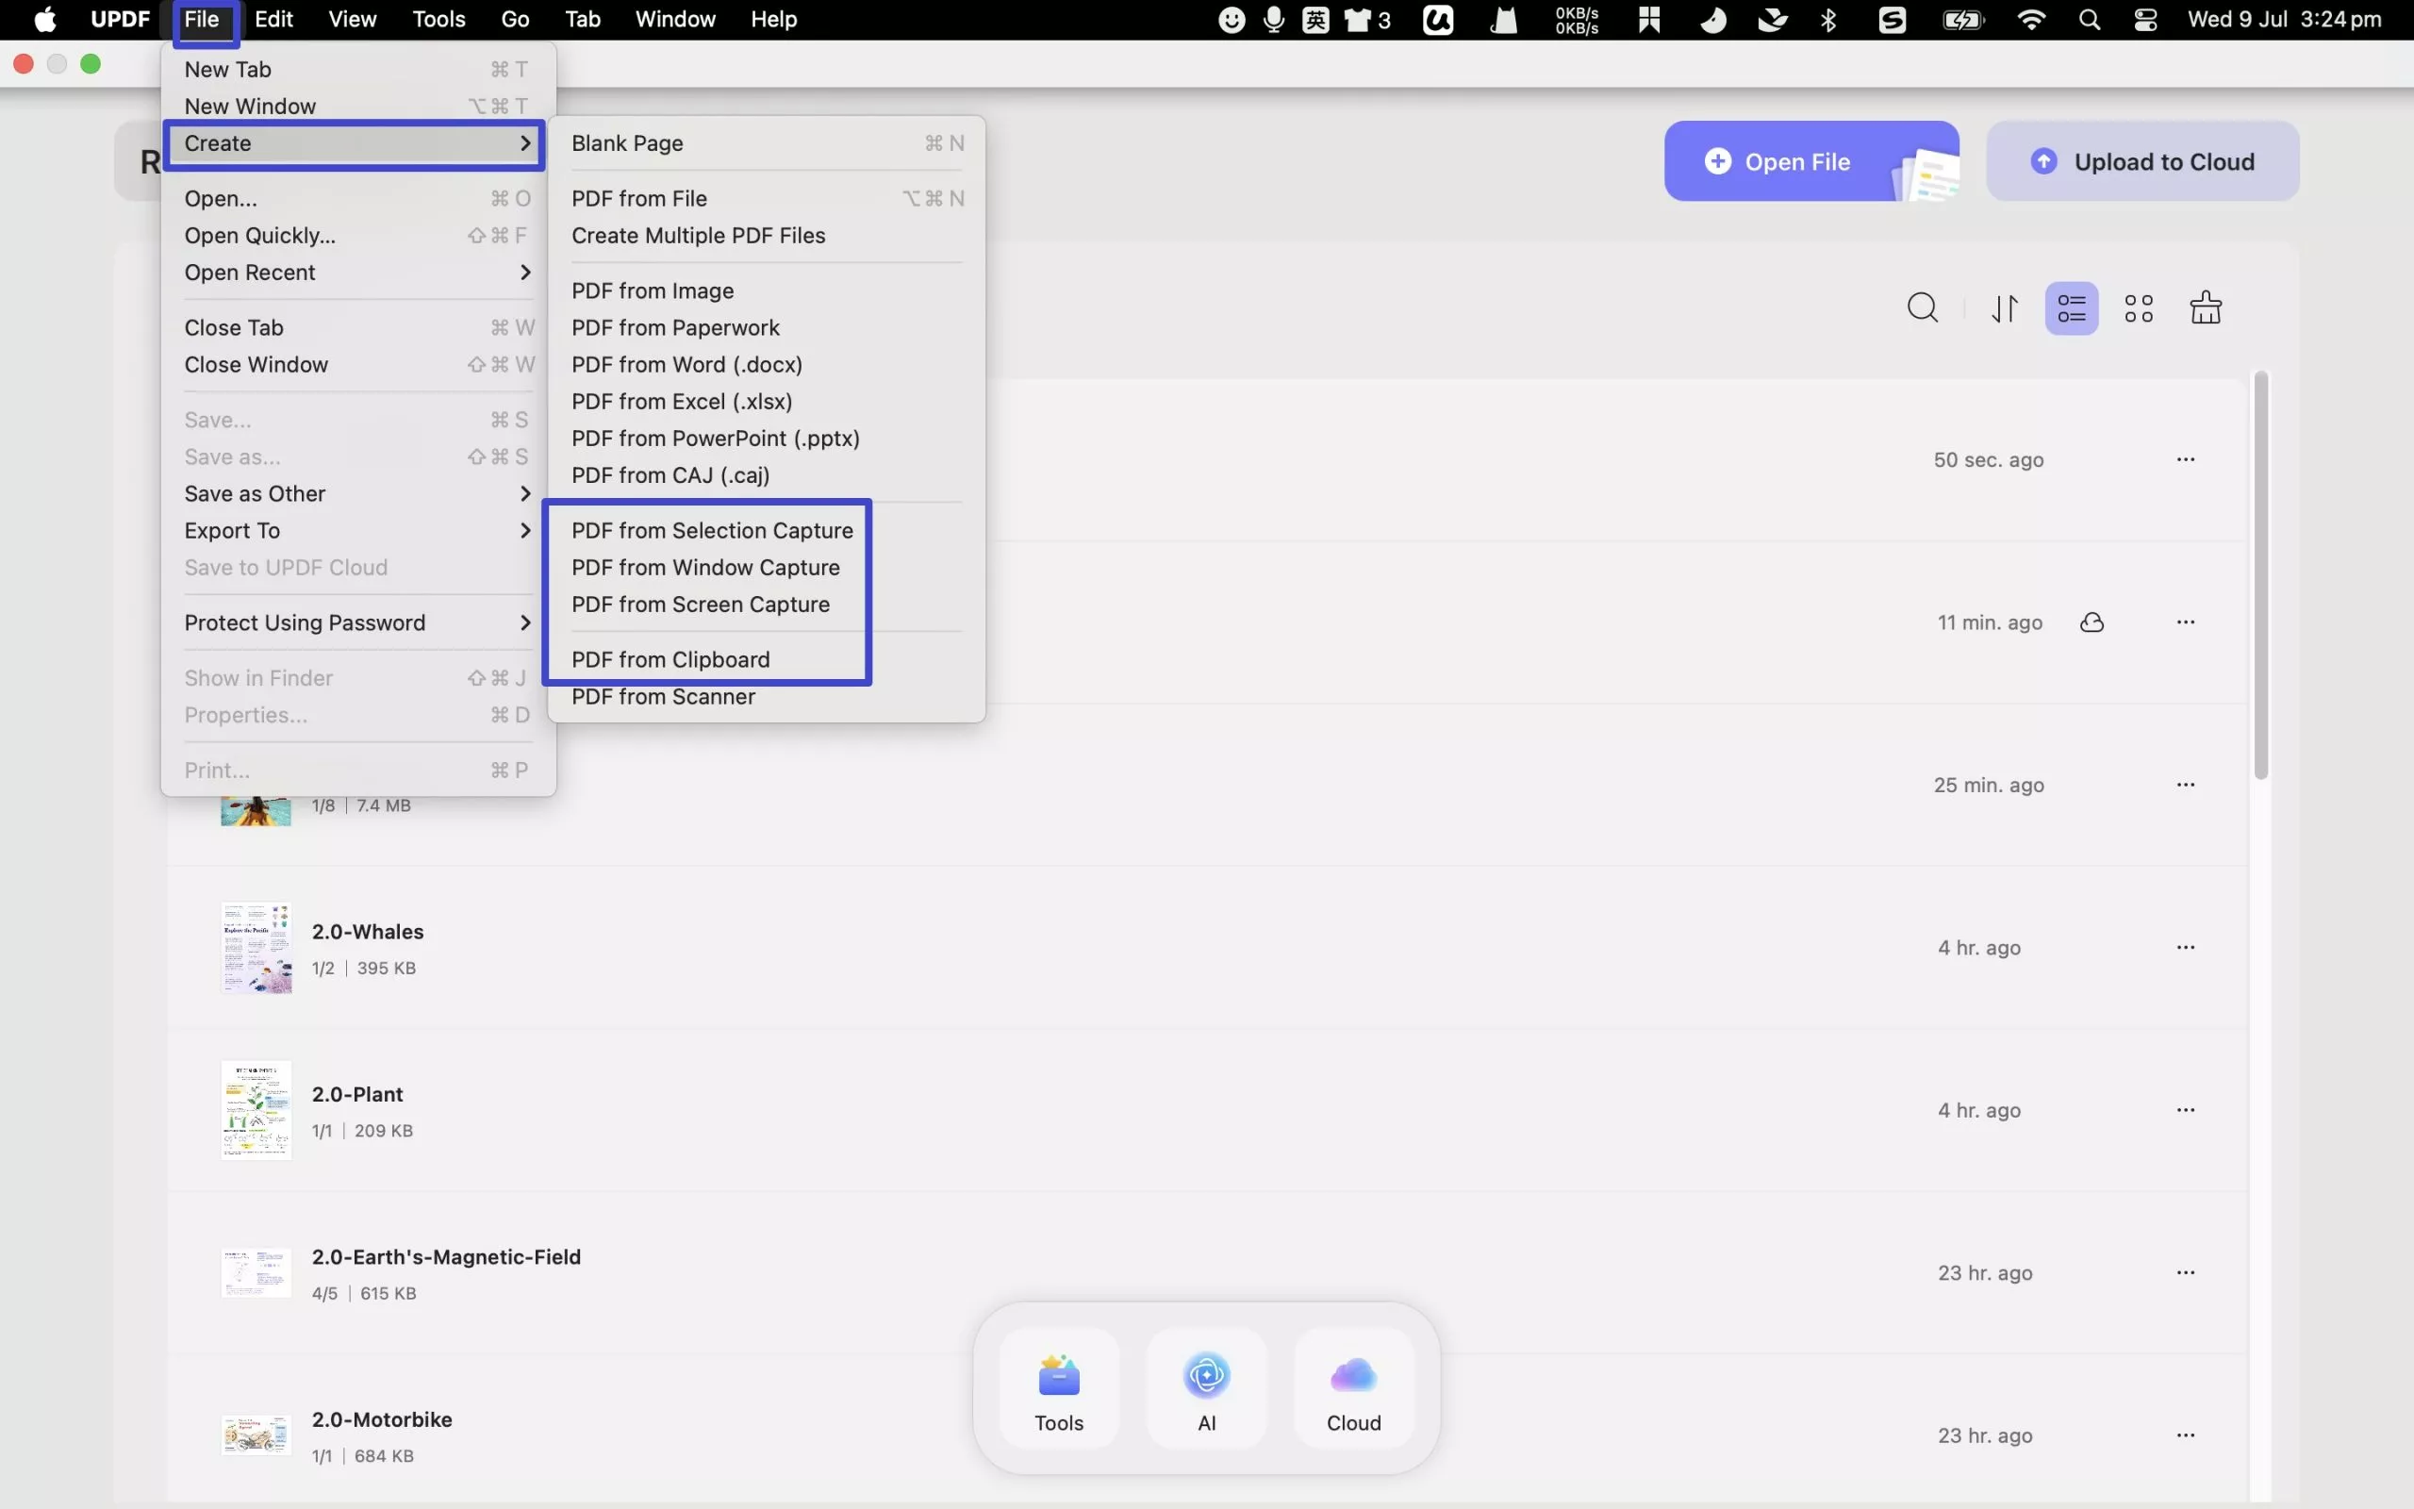Click the Upload to Cloud button
This screenshot has width=2414, height=1509.
(x=2141, y=160)
